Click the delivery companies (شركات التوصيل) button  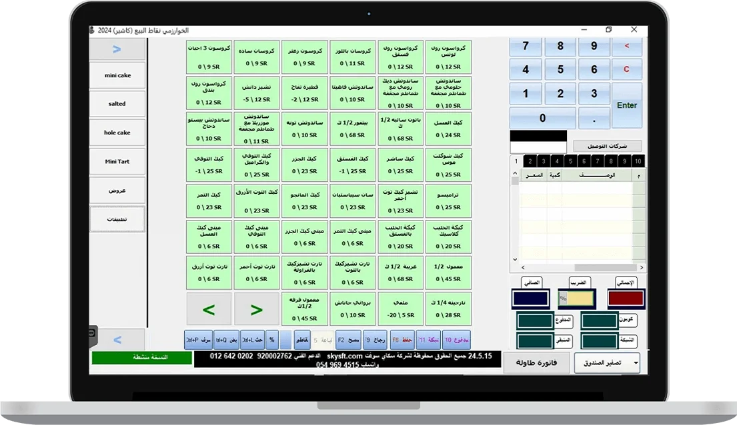tap(607, 146)
